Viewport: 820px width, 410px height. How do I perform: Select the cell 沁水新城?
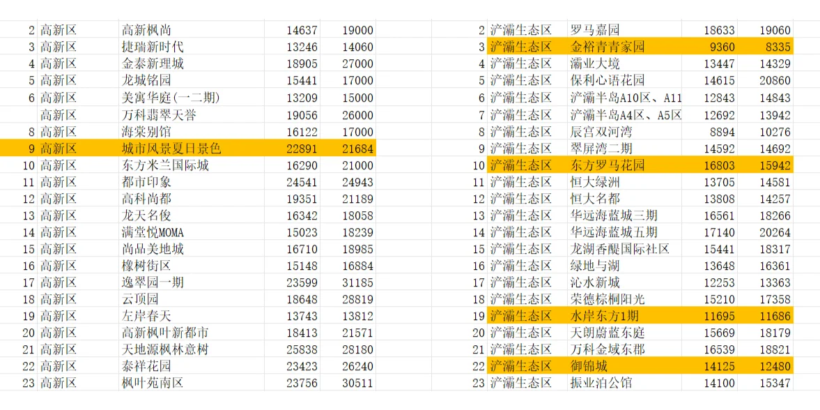[x=624, y=283]
